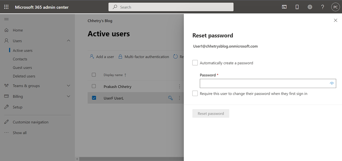The width and height of the screenshot is (342, 161).
Task: Click the Display name column header
Action: click(113, 75)
